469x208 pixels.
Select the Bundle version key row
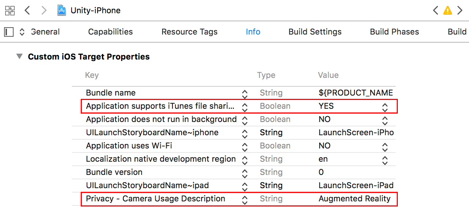114,172
